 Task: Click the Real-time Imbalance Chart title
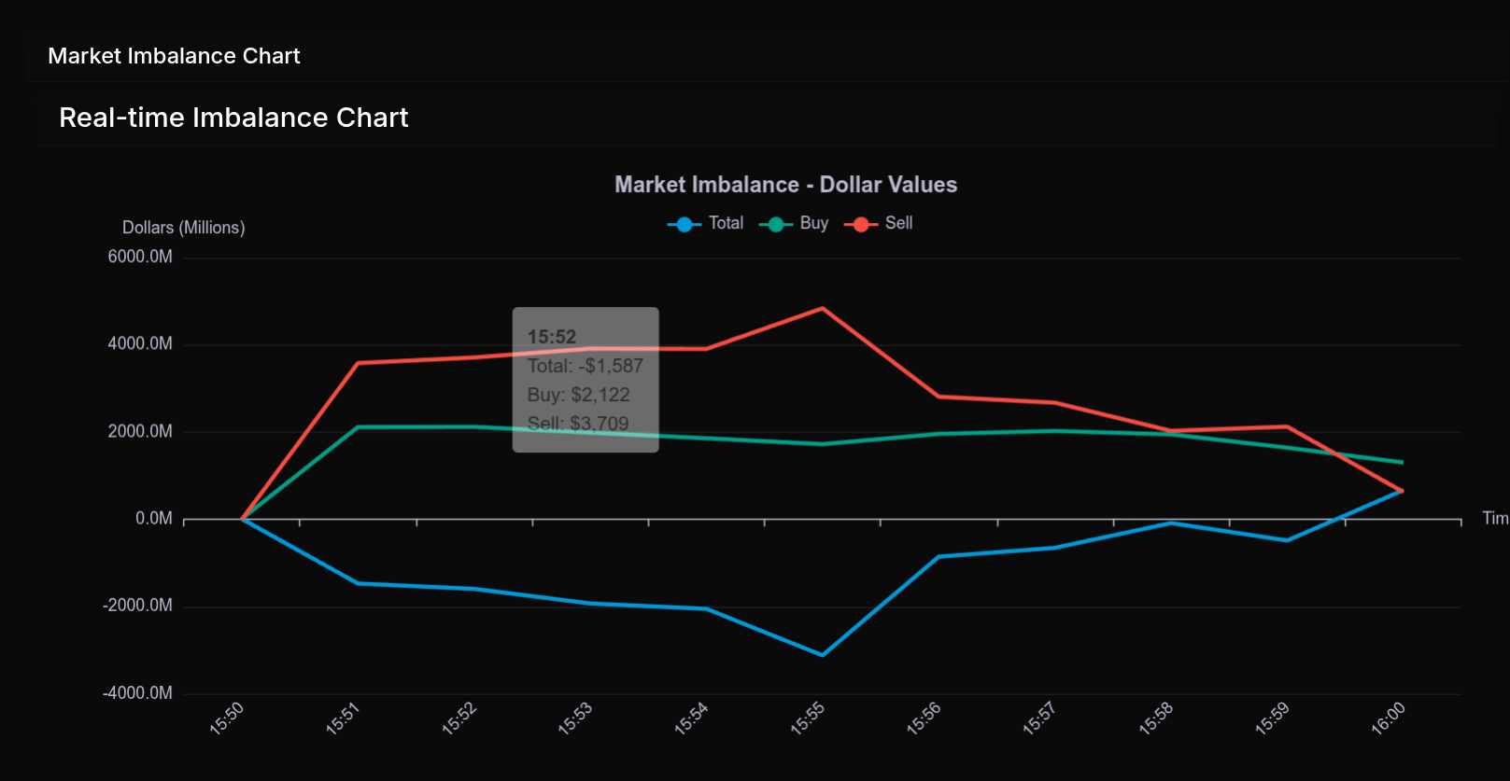(233, 118)
